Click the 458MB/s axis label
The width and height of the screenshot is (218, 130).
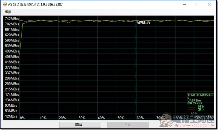(x=12, y=57)
